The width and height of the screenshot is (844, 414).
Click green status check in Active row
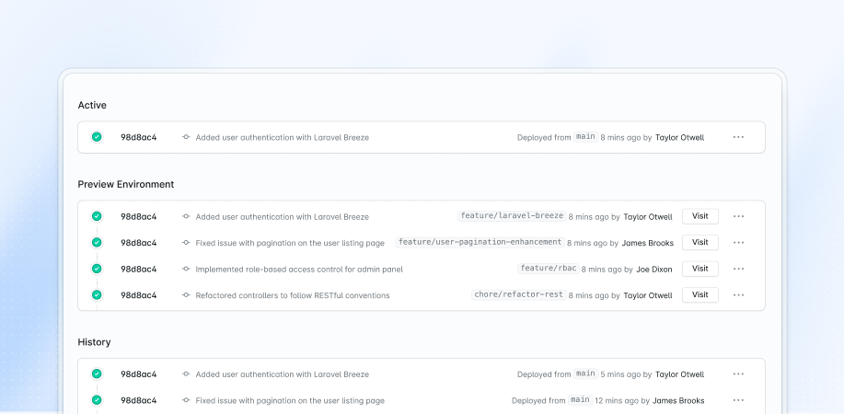97,137
